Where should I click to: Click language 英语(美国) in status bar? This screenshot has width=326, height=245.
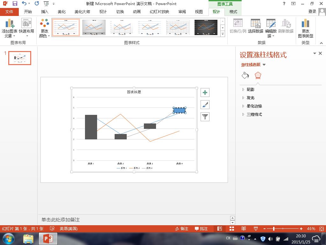(x=69, y=229)
